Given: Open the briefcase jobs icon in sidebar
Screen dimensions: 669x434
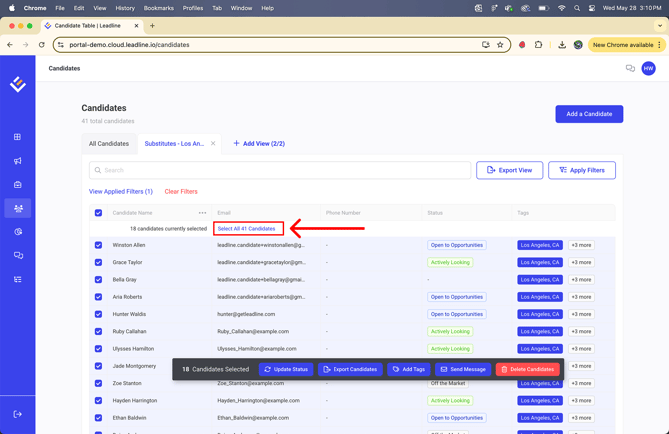Looking at the screenshot, I should click(x=17, y=185).
